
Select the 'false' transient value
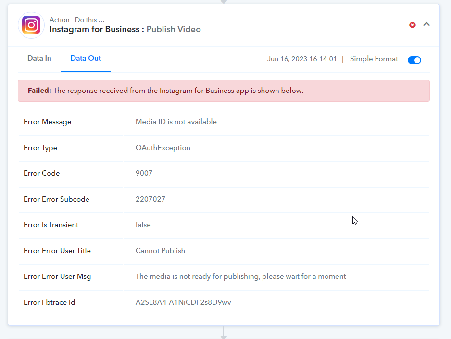[x=143, y=225]
